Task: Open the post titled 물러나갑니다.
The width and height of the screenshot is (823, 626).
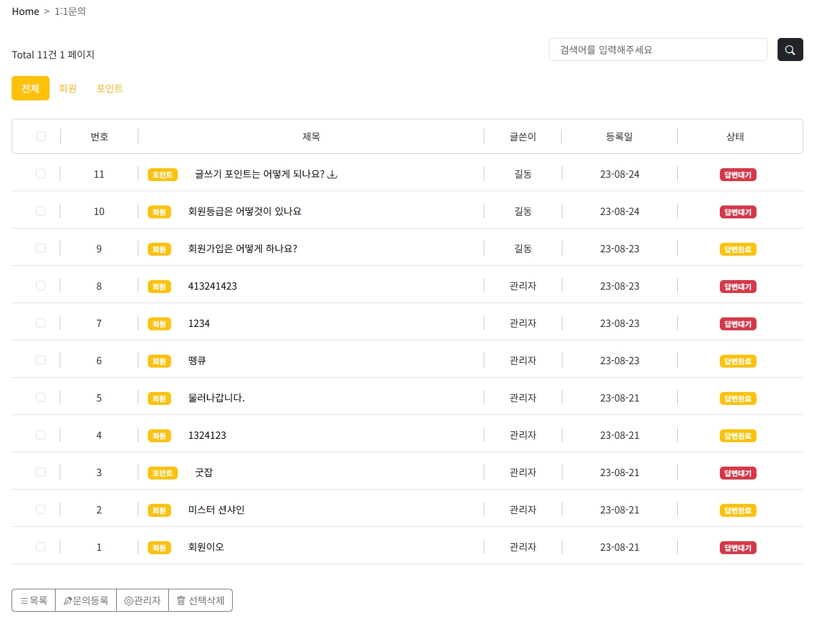Action: tap(216, 398)
